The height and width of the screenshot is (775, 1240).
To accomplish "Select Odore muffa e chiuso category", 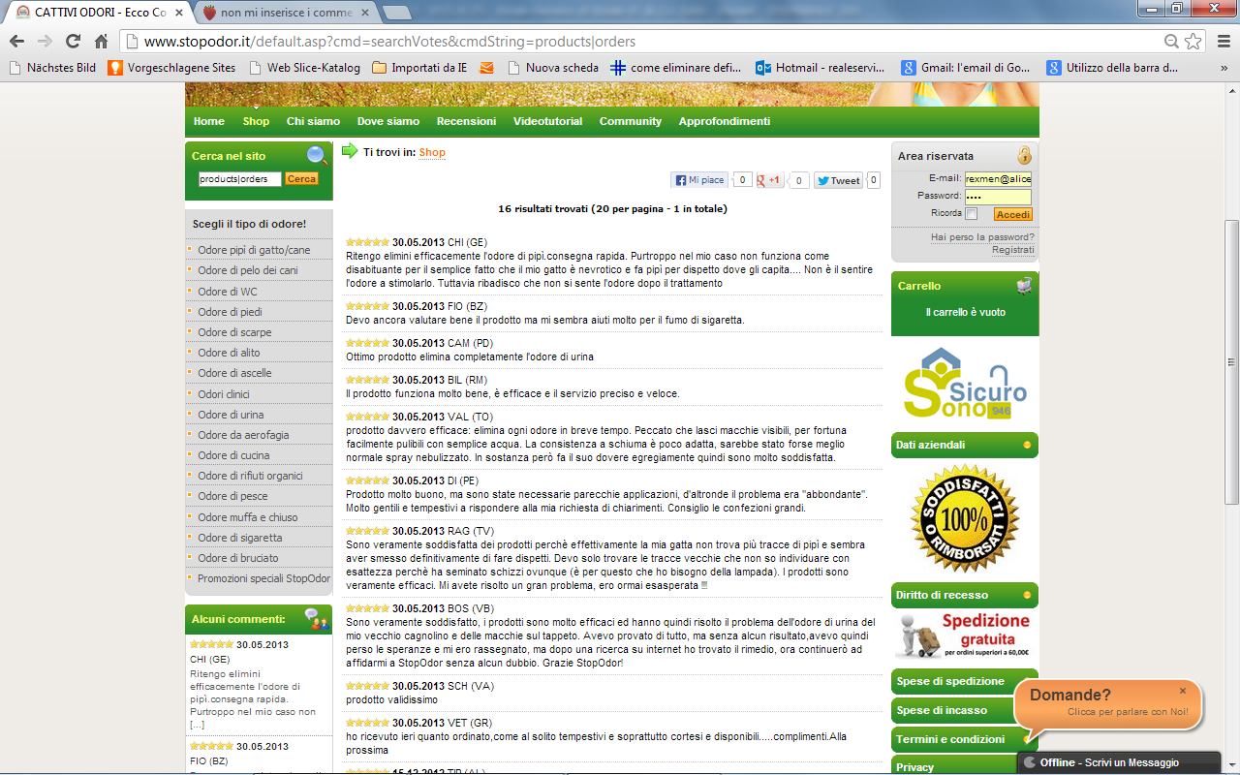I will [248, 517].
